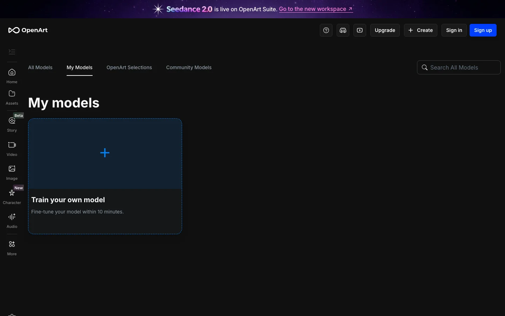Select the My Models tab
This screenshot has width=505, height=316.
(80, 67)
